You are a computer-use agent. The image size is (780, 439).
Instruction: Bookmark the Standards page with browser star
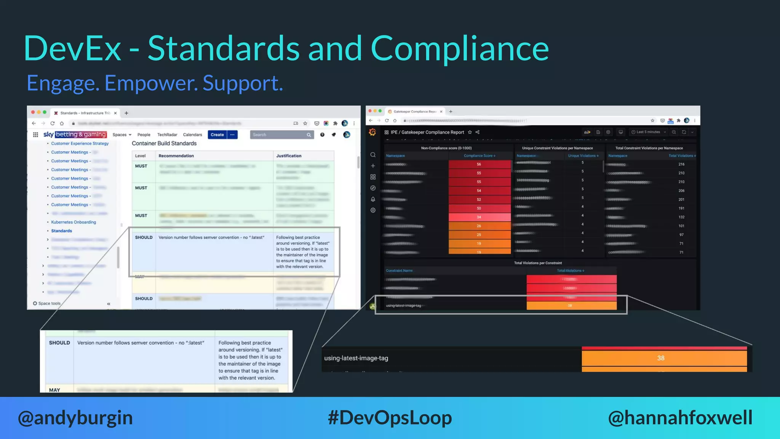click(x=305, y=123)
